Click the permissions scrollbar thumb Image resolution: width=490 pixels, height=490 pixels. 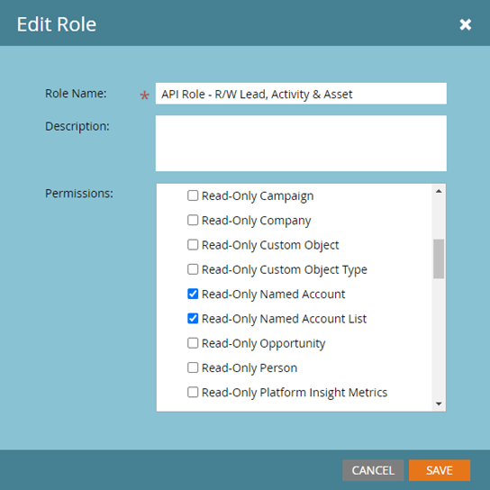coord(439,259)
